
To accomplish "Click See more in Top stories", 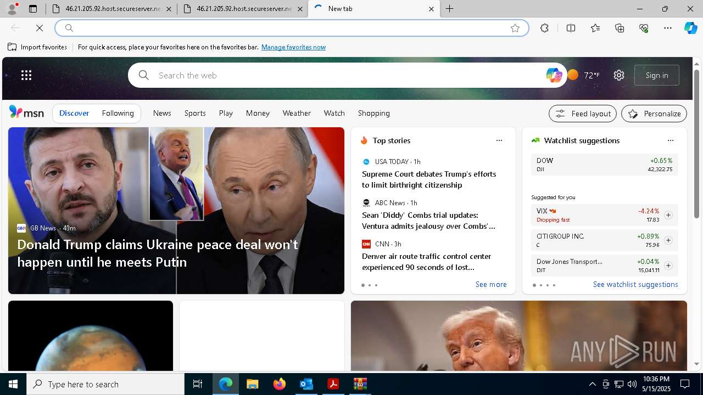I will [491, 284].
